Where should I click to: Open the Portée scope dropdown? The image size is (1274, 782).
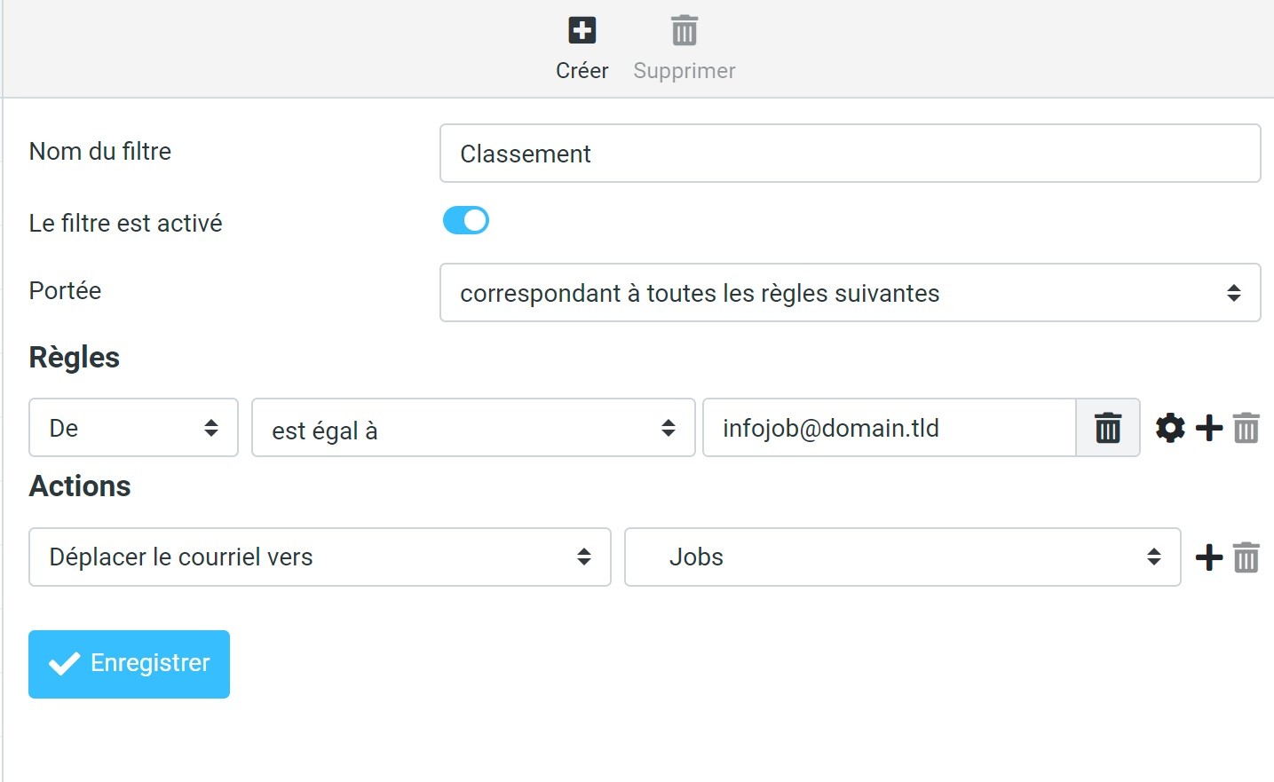(x=850, y=293)
